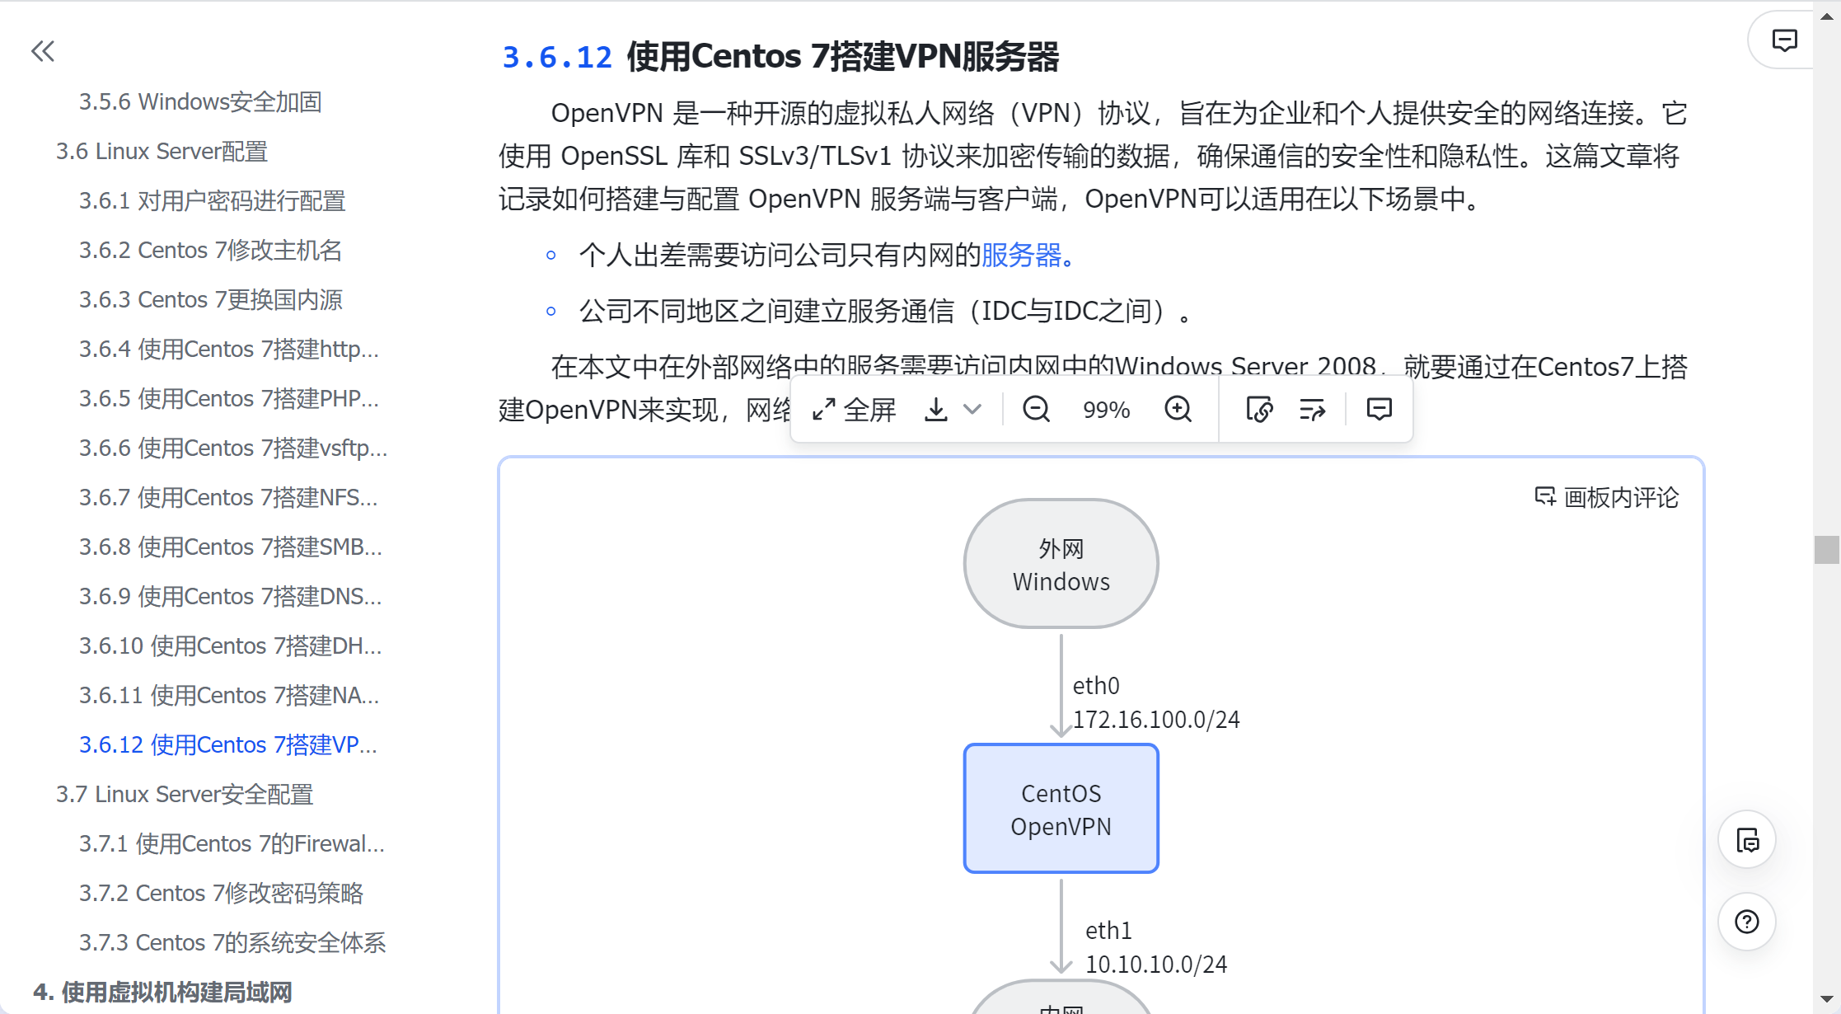Go to 3.7 Linux Server安全配置
Image resolution: width=1841 pixels, height=1014 pixels.
point(185,794)
